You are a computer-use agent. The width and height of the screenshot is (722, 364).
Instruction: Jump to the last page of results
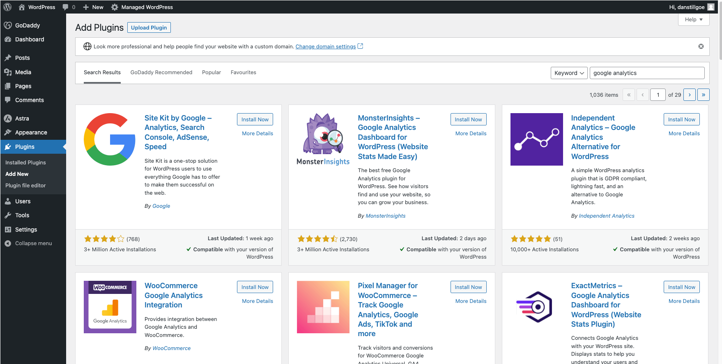point(703,95)
